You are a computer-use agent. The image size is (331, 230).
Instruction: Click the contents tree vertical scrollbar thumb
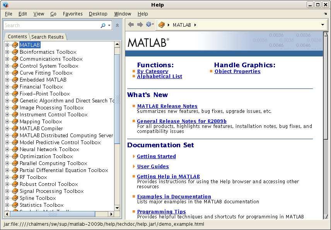coord(117,99)
